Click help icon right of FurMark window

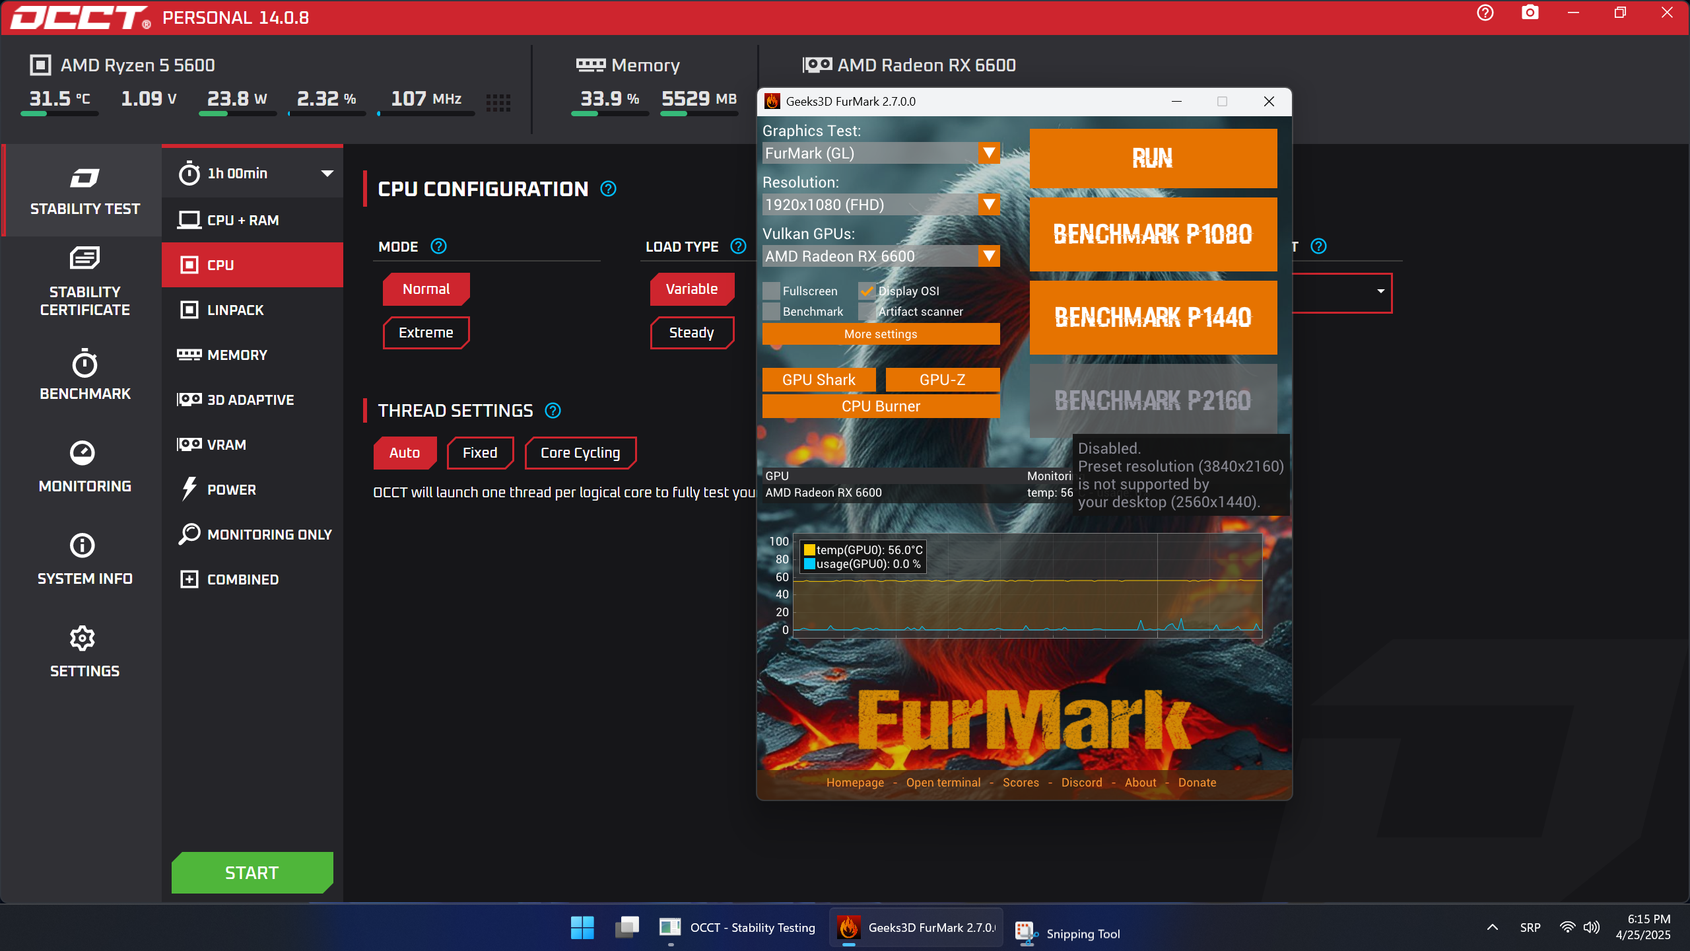coord(1319,246)
